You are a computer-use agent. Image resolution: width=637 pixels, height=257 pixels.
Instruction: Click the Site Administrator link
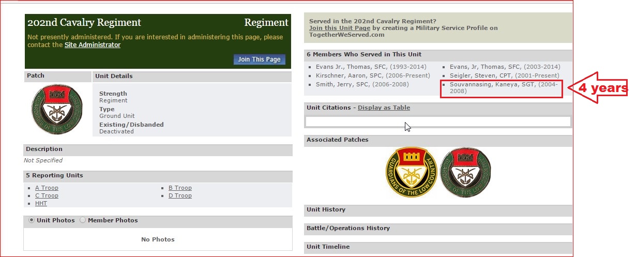(92, 45)
